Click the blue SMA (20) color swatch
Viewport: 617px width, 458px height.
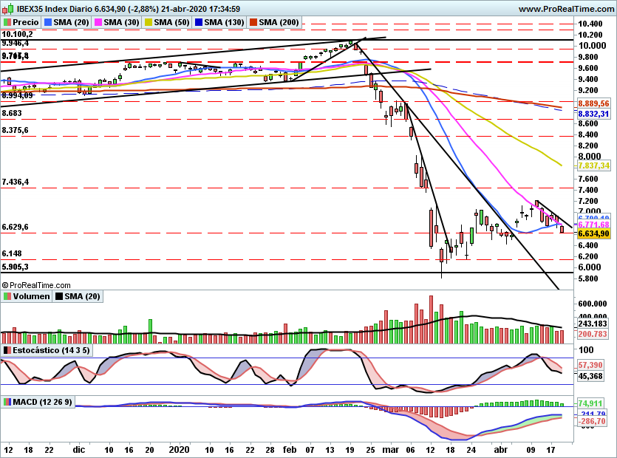[x=48, y=22]
